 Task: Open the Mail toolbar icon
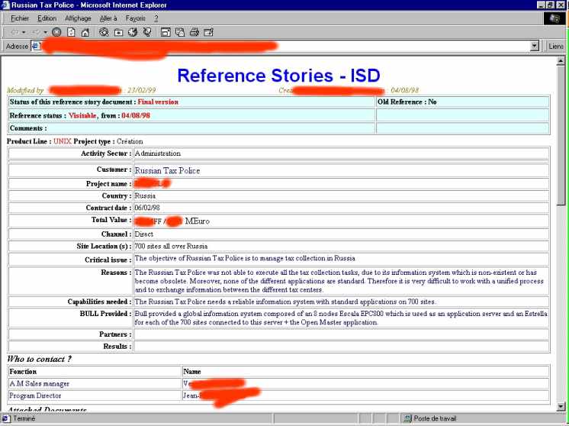point(180,32)
